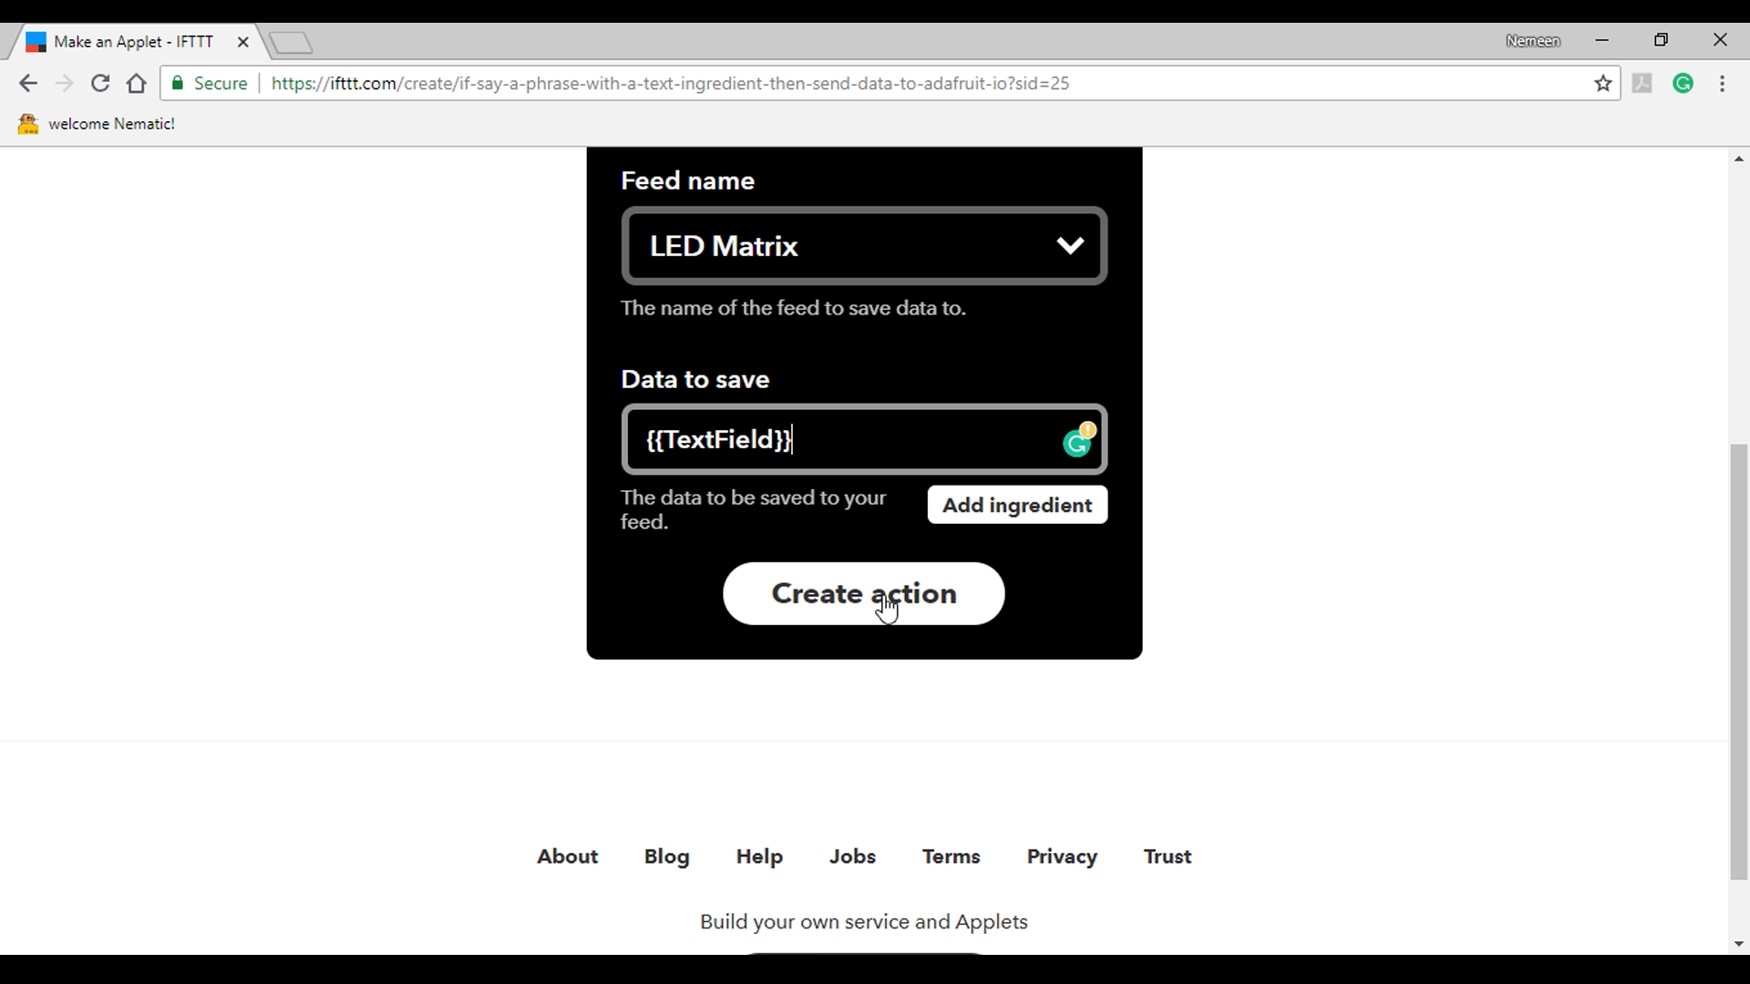Image resolution: width=1750 pixels, height=984 pixels.
Task: Click the Grammarly badge in Data to save field
Action: pyautogui.click(x=1079, y=440)
